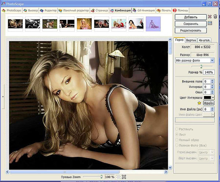Click the checkered background icon near zoom
Image resolution: width=220 pixels, height=182 pixels.
[x=118, y=177]
